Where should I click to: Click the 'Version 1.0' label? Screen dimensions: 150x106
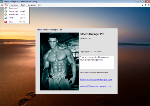click(x=85, y=38)
